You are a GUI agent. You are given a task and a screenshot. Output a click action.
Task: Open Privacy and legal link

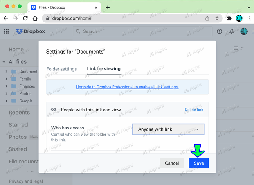pos(26,181)
